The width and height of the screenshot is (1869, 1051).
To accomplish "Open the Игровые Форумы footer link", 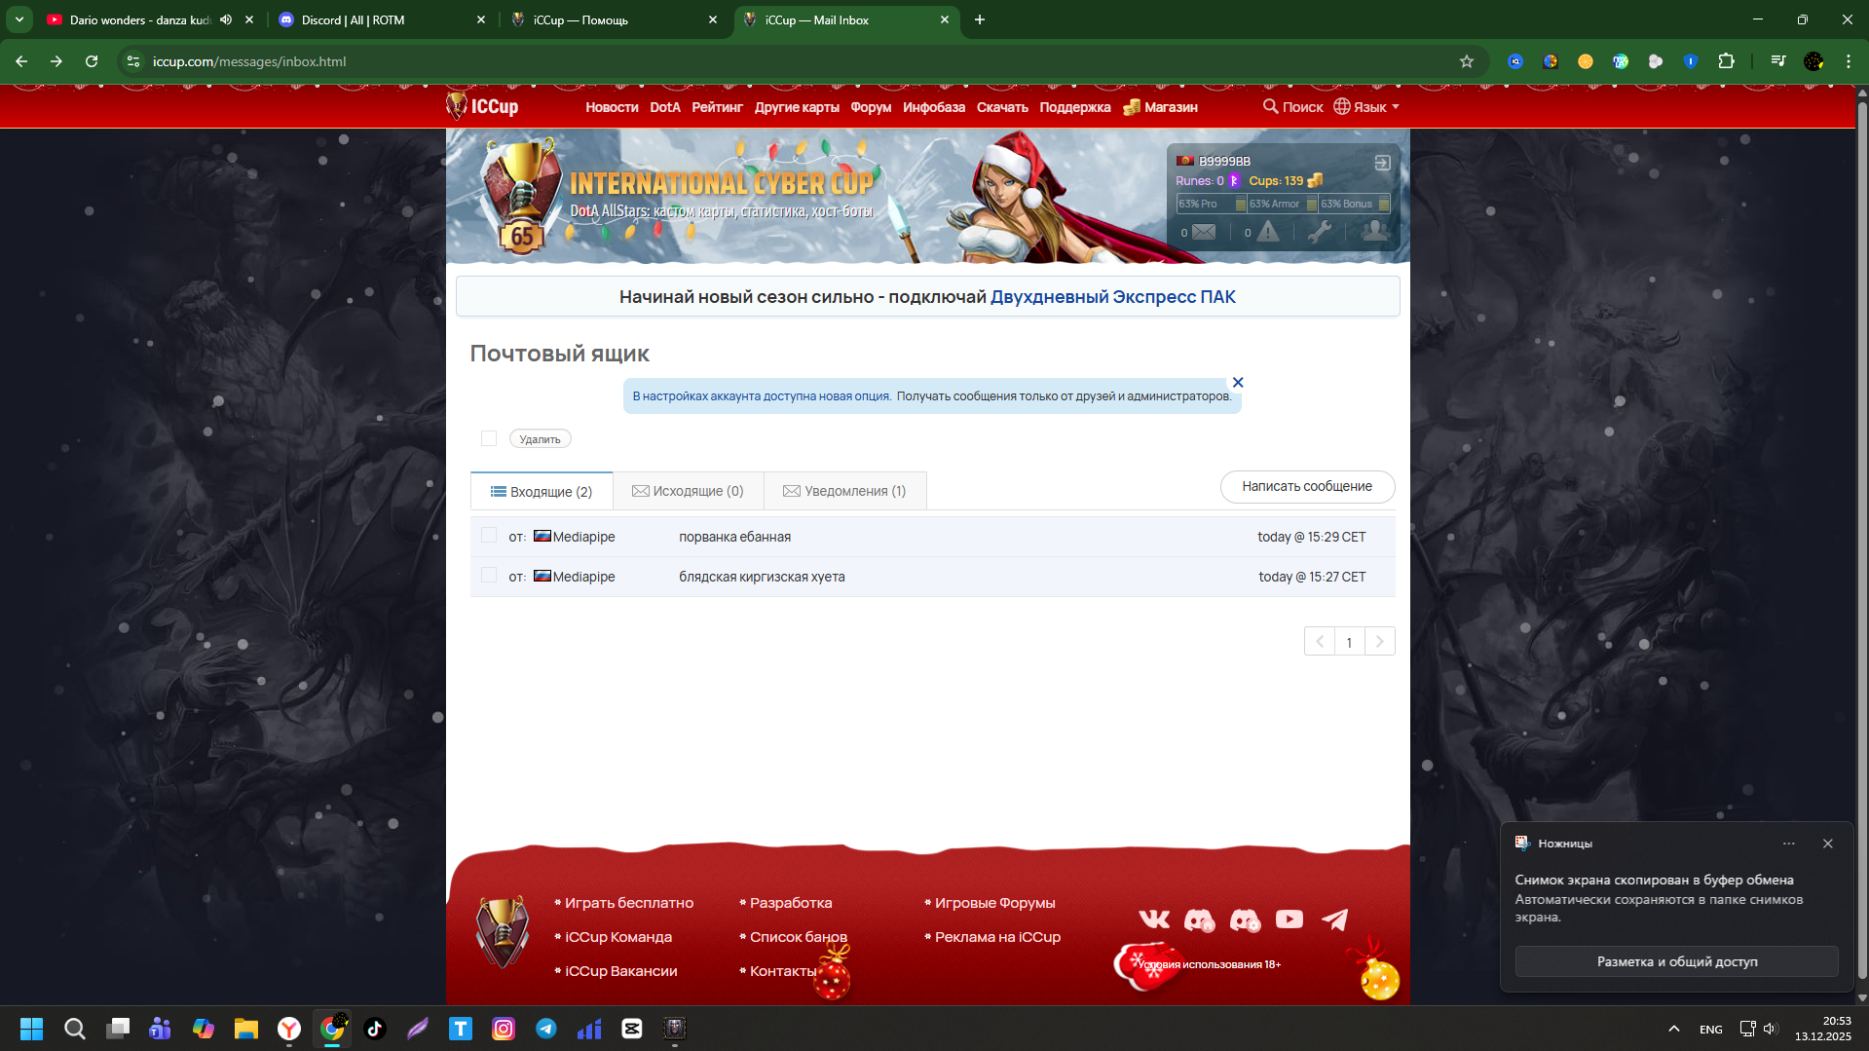I will (994, 903).
